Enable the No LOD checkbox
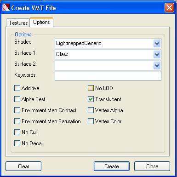The width and height of the screenshot is (177, 177). pos(91,88)
